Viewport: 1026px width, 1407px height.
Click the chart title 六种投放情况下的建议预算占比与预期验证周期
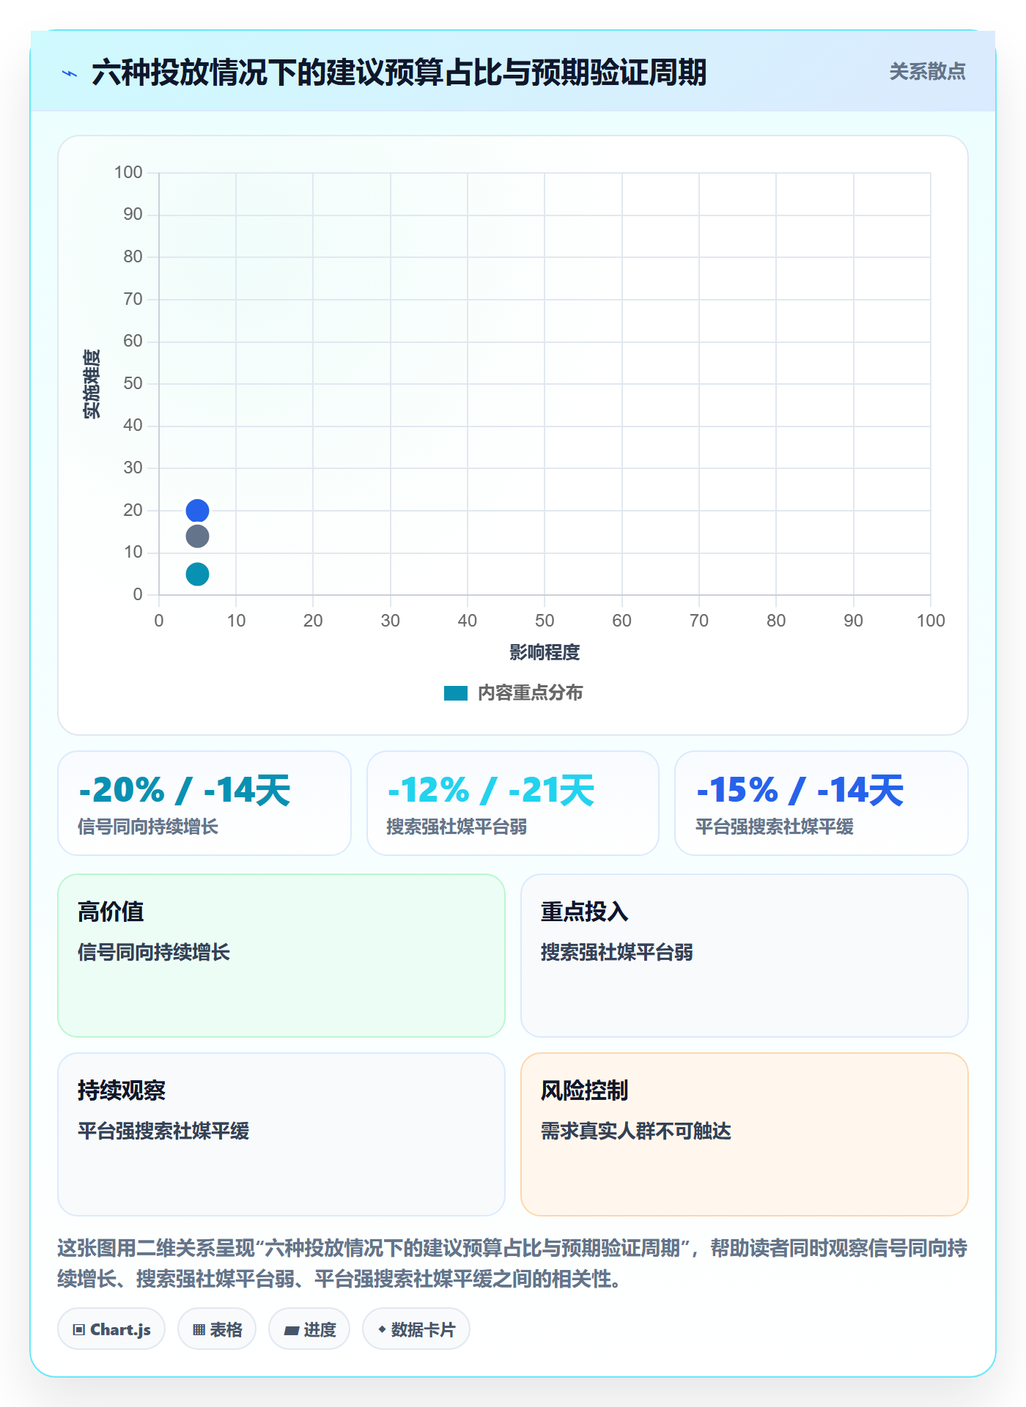point(399,73)
